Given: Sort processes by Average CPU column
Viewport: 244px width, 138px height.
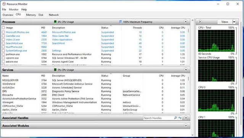Looking at the screenshot, I should tap(178, 28).
